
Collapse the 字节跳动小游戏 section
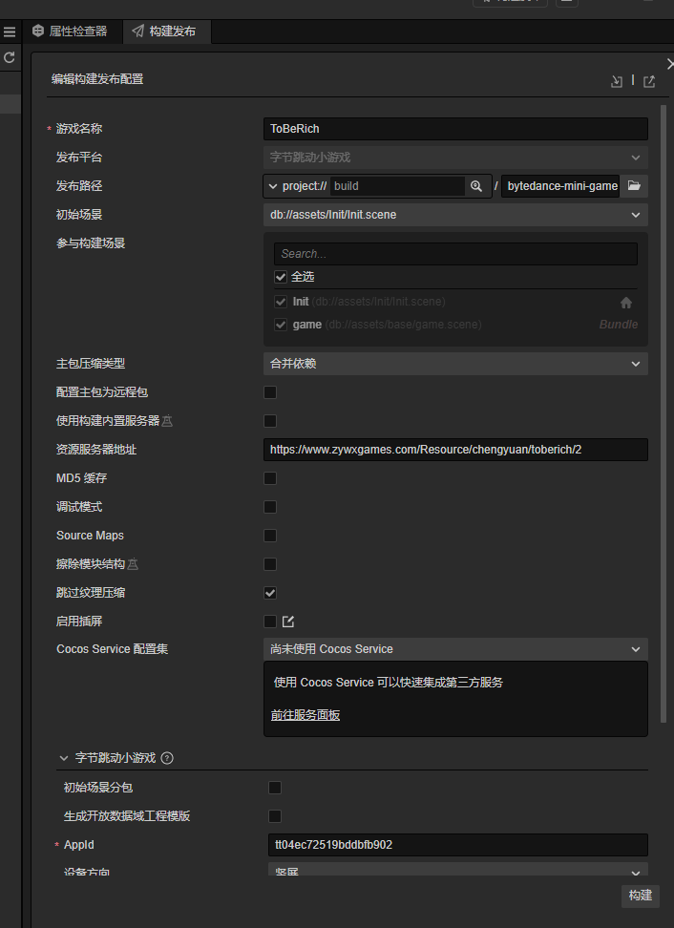[64, 758]
